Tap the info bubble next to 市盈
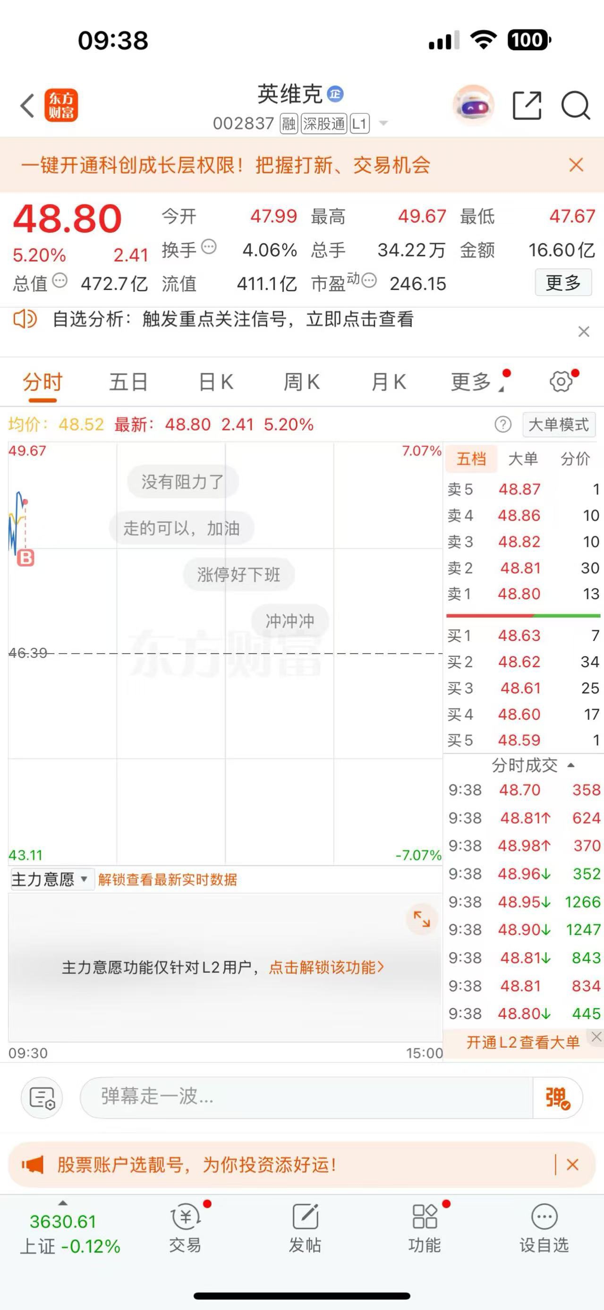The width and height of the screenshot is (604, 1310). click(x=369, y=280)
